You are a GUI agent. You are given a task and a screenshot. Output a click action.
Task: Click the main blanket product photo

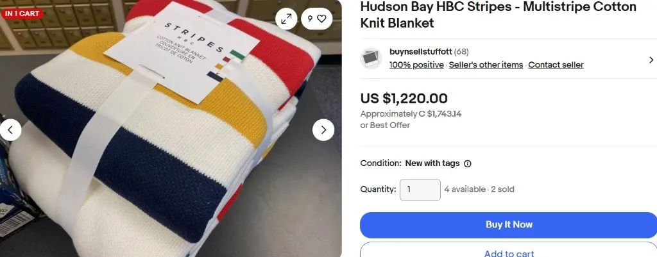(171, 128)
